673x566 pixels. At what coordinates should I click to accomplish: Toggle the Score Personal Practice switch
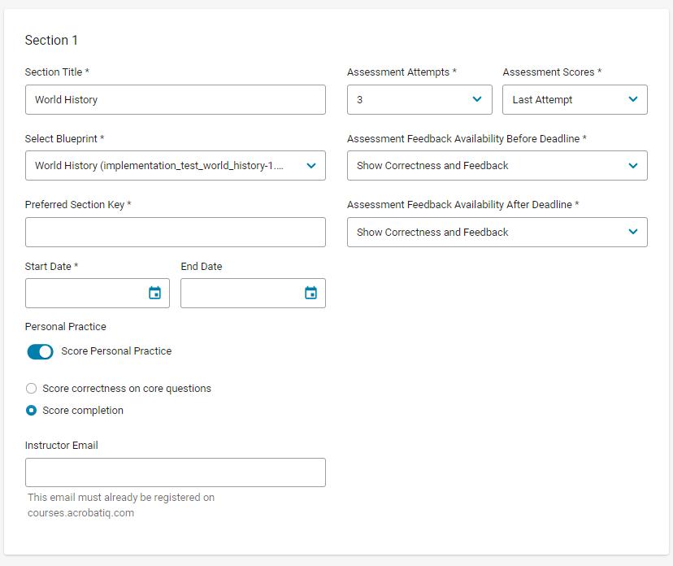[x=40, y=351]
